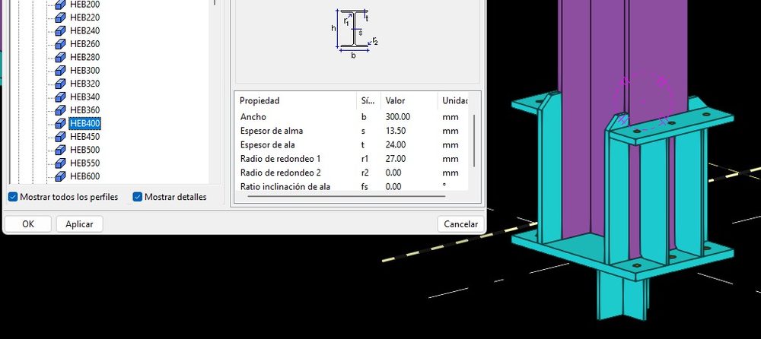This screenshot has height=339, width=761.
Task: Click the HEB400 profile cube icon
Action: click(60, 123)
